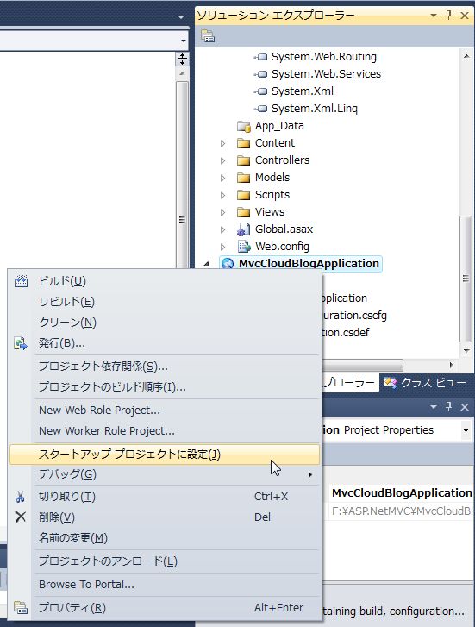This screenshot has width=475, height=627.
Task: Select プロジェクトのアンロード(L) menu item
Action: 165,561
